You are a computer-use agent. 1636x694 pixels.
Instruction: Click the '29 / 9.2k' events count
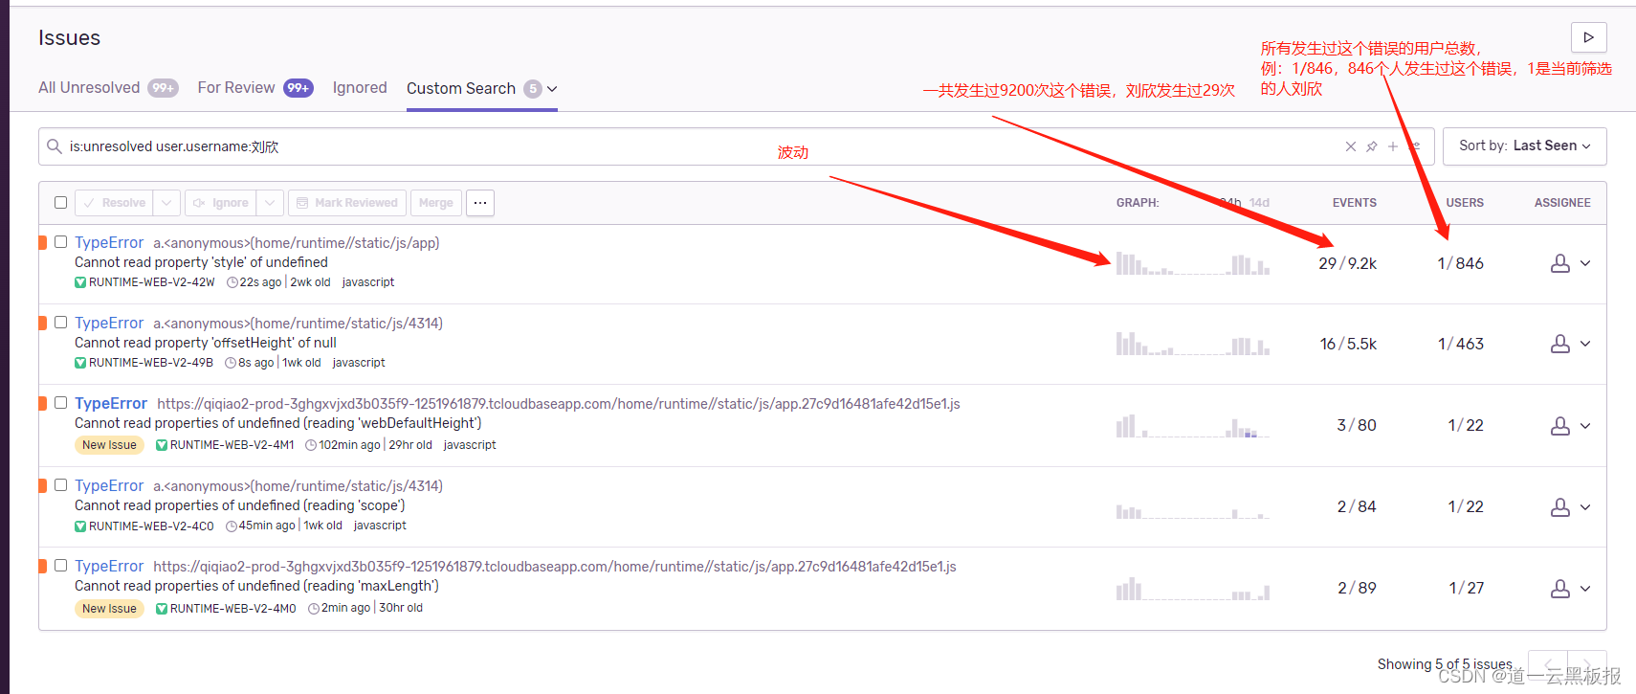(x=1348, y=263)
